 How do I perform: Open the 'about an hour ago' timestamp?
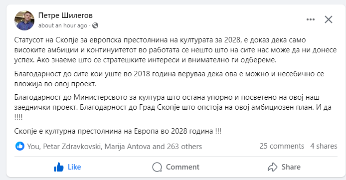pyautogui.click(x=63, y=25)
